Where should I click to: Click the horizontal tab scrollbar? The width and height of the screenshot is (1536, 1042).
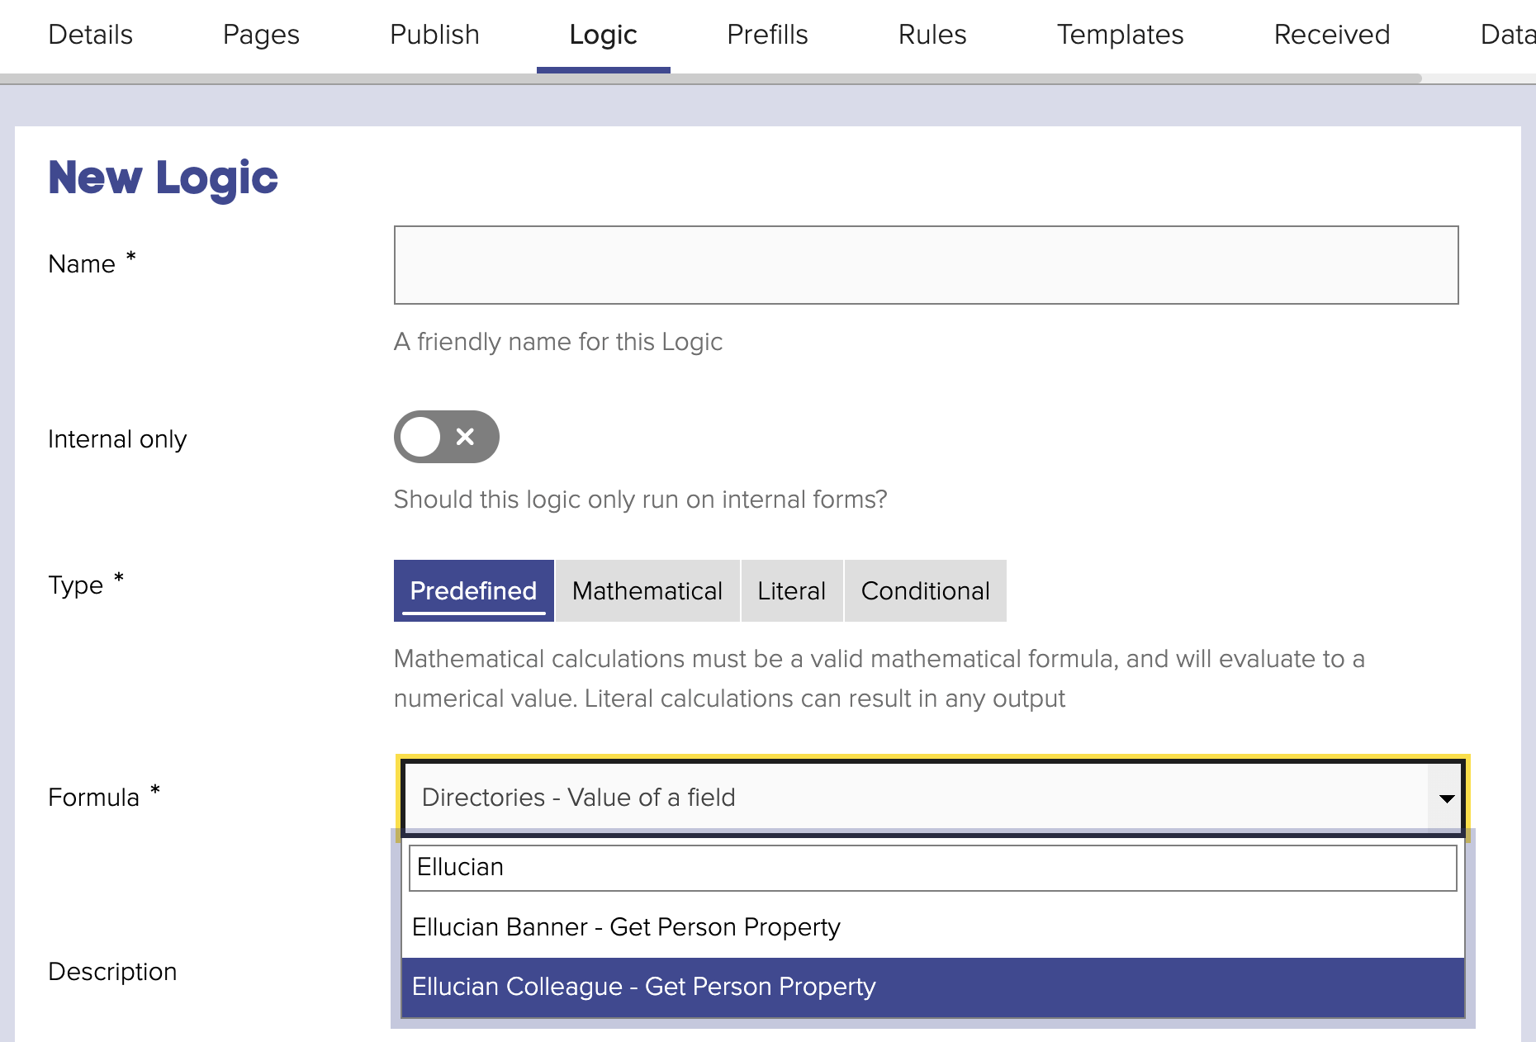coord(710,79)
